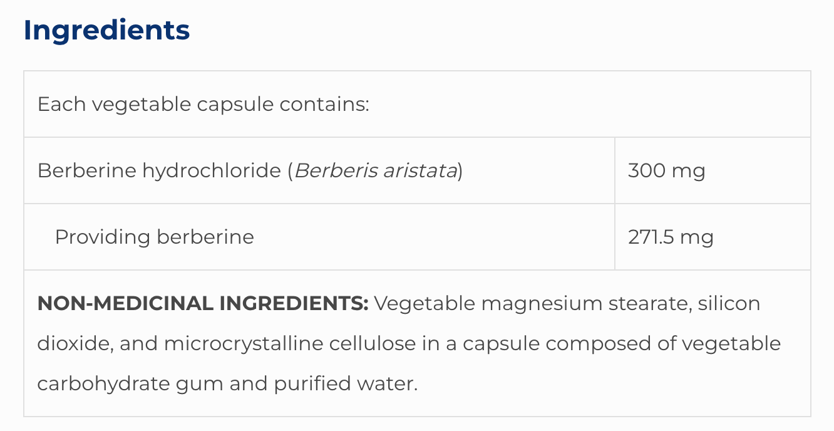Click the word "hydrochloride" in the table
This screenshot has width=834, height=431.
[212, 170]
